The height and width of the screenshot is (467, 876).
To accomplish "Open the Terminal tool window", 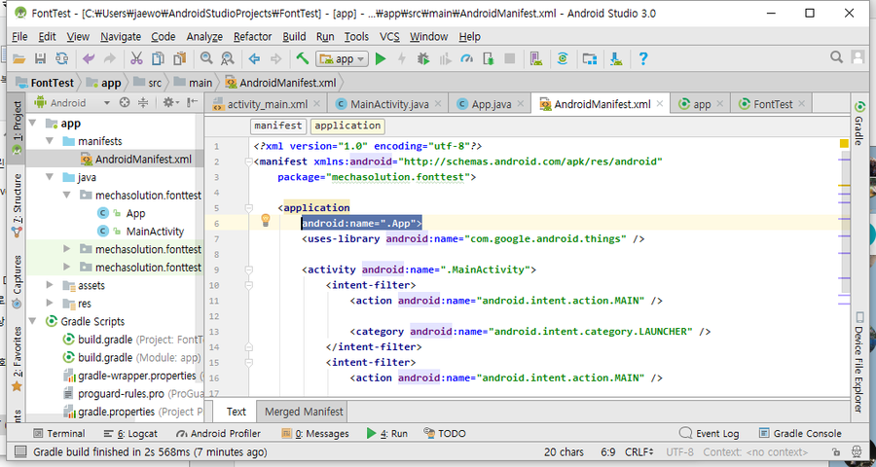I will (59, 434).
